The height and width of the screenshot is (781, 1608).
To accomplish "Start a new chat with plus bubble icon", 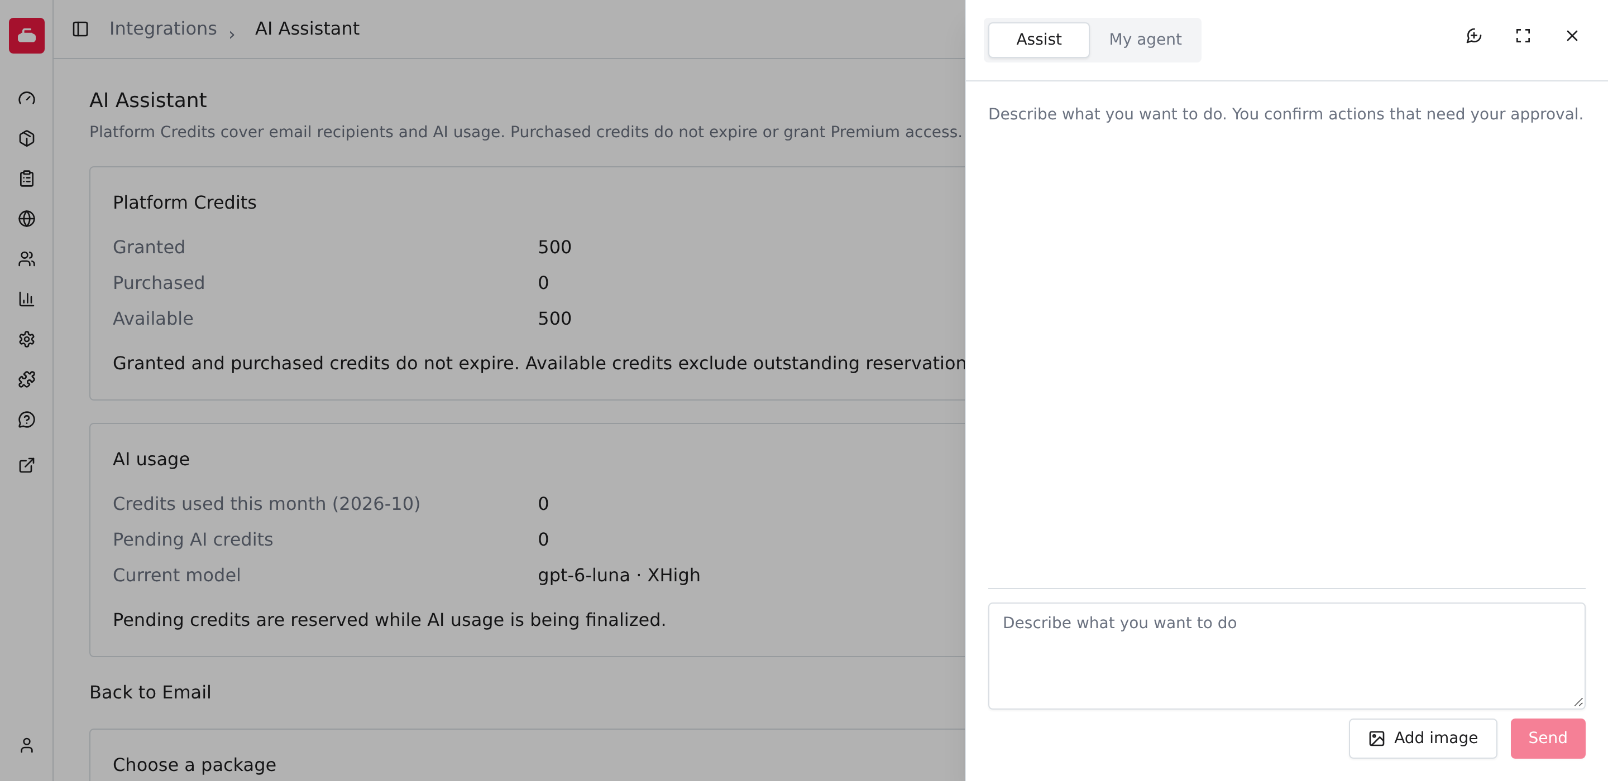I will [1474, 36].
